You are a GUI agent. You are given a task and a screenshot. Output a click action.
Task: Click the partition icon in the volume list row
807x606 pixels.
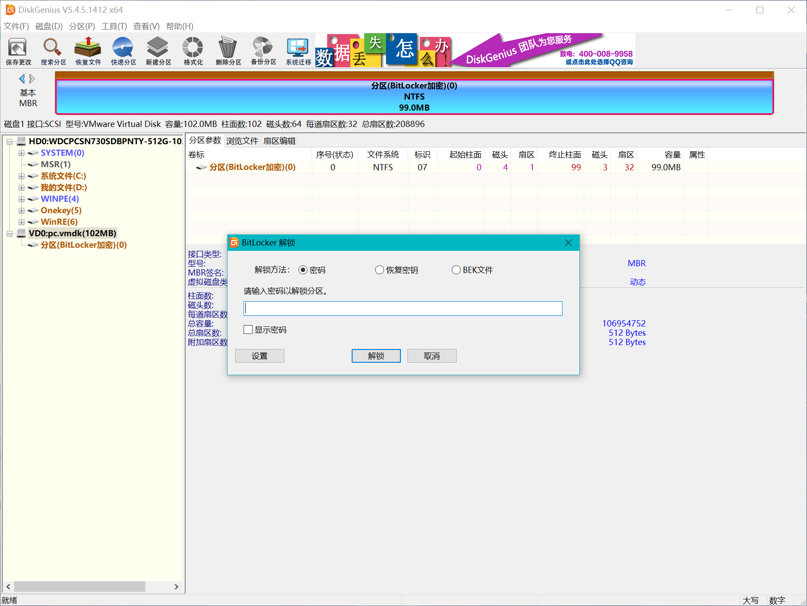[x=202, y=167]
